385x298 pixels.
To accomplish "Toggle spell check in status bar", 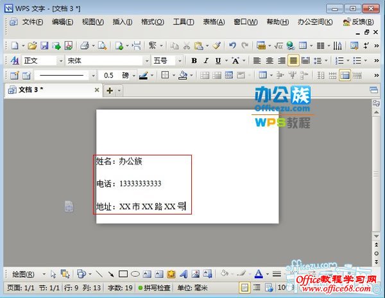I will click(x=155, y=288).
